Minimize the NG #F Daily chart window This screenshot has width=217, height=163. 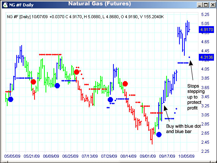[x=200, y=5]
